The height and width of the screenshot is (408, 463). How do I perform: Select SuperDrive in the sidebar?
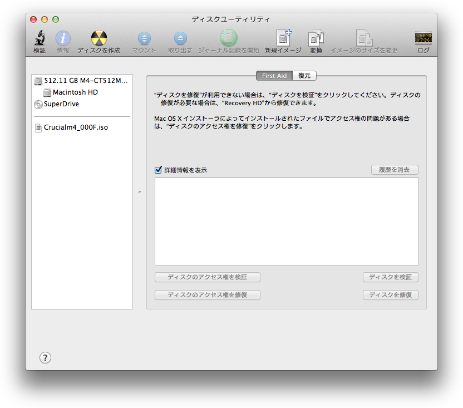[82, 104]
